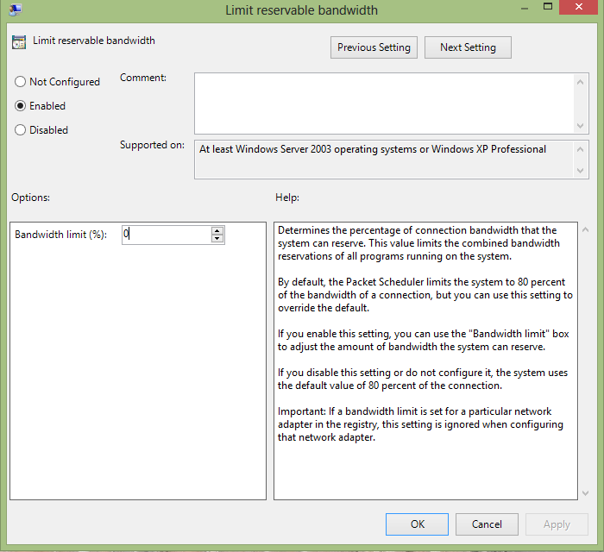Viewport: 604px width, 552px height.
Task: Close the Limit reservable bandwidth window
Action: 579,7
